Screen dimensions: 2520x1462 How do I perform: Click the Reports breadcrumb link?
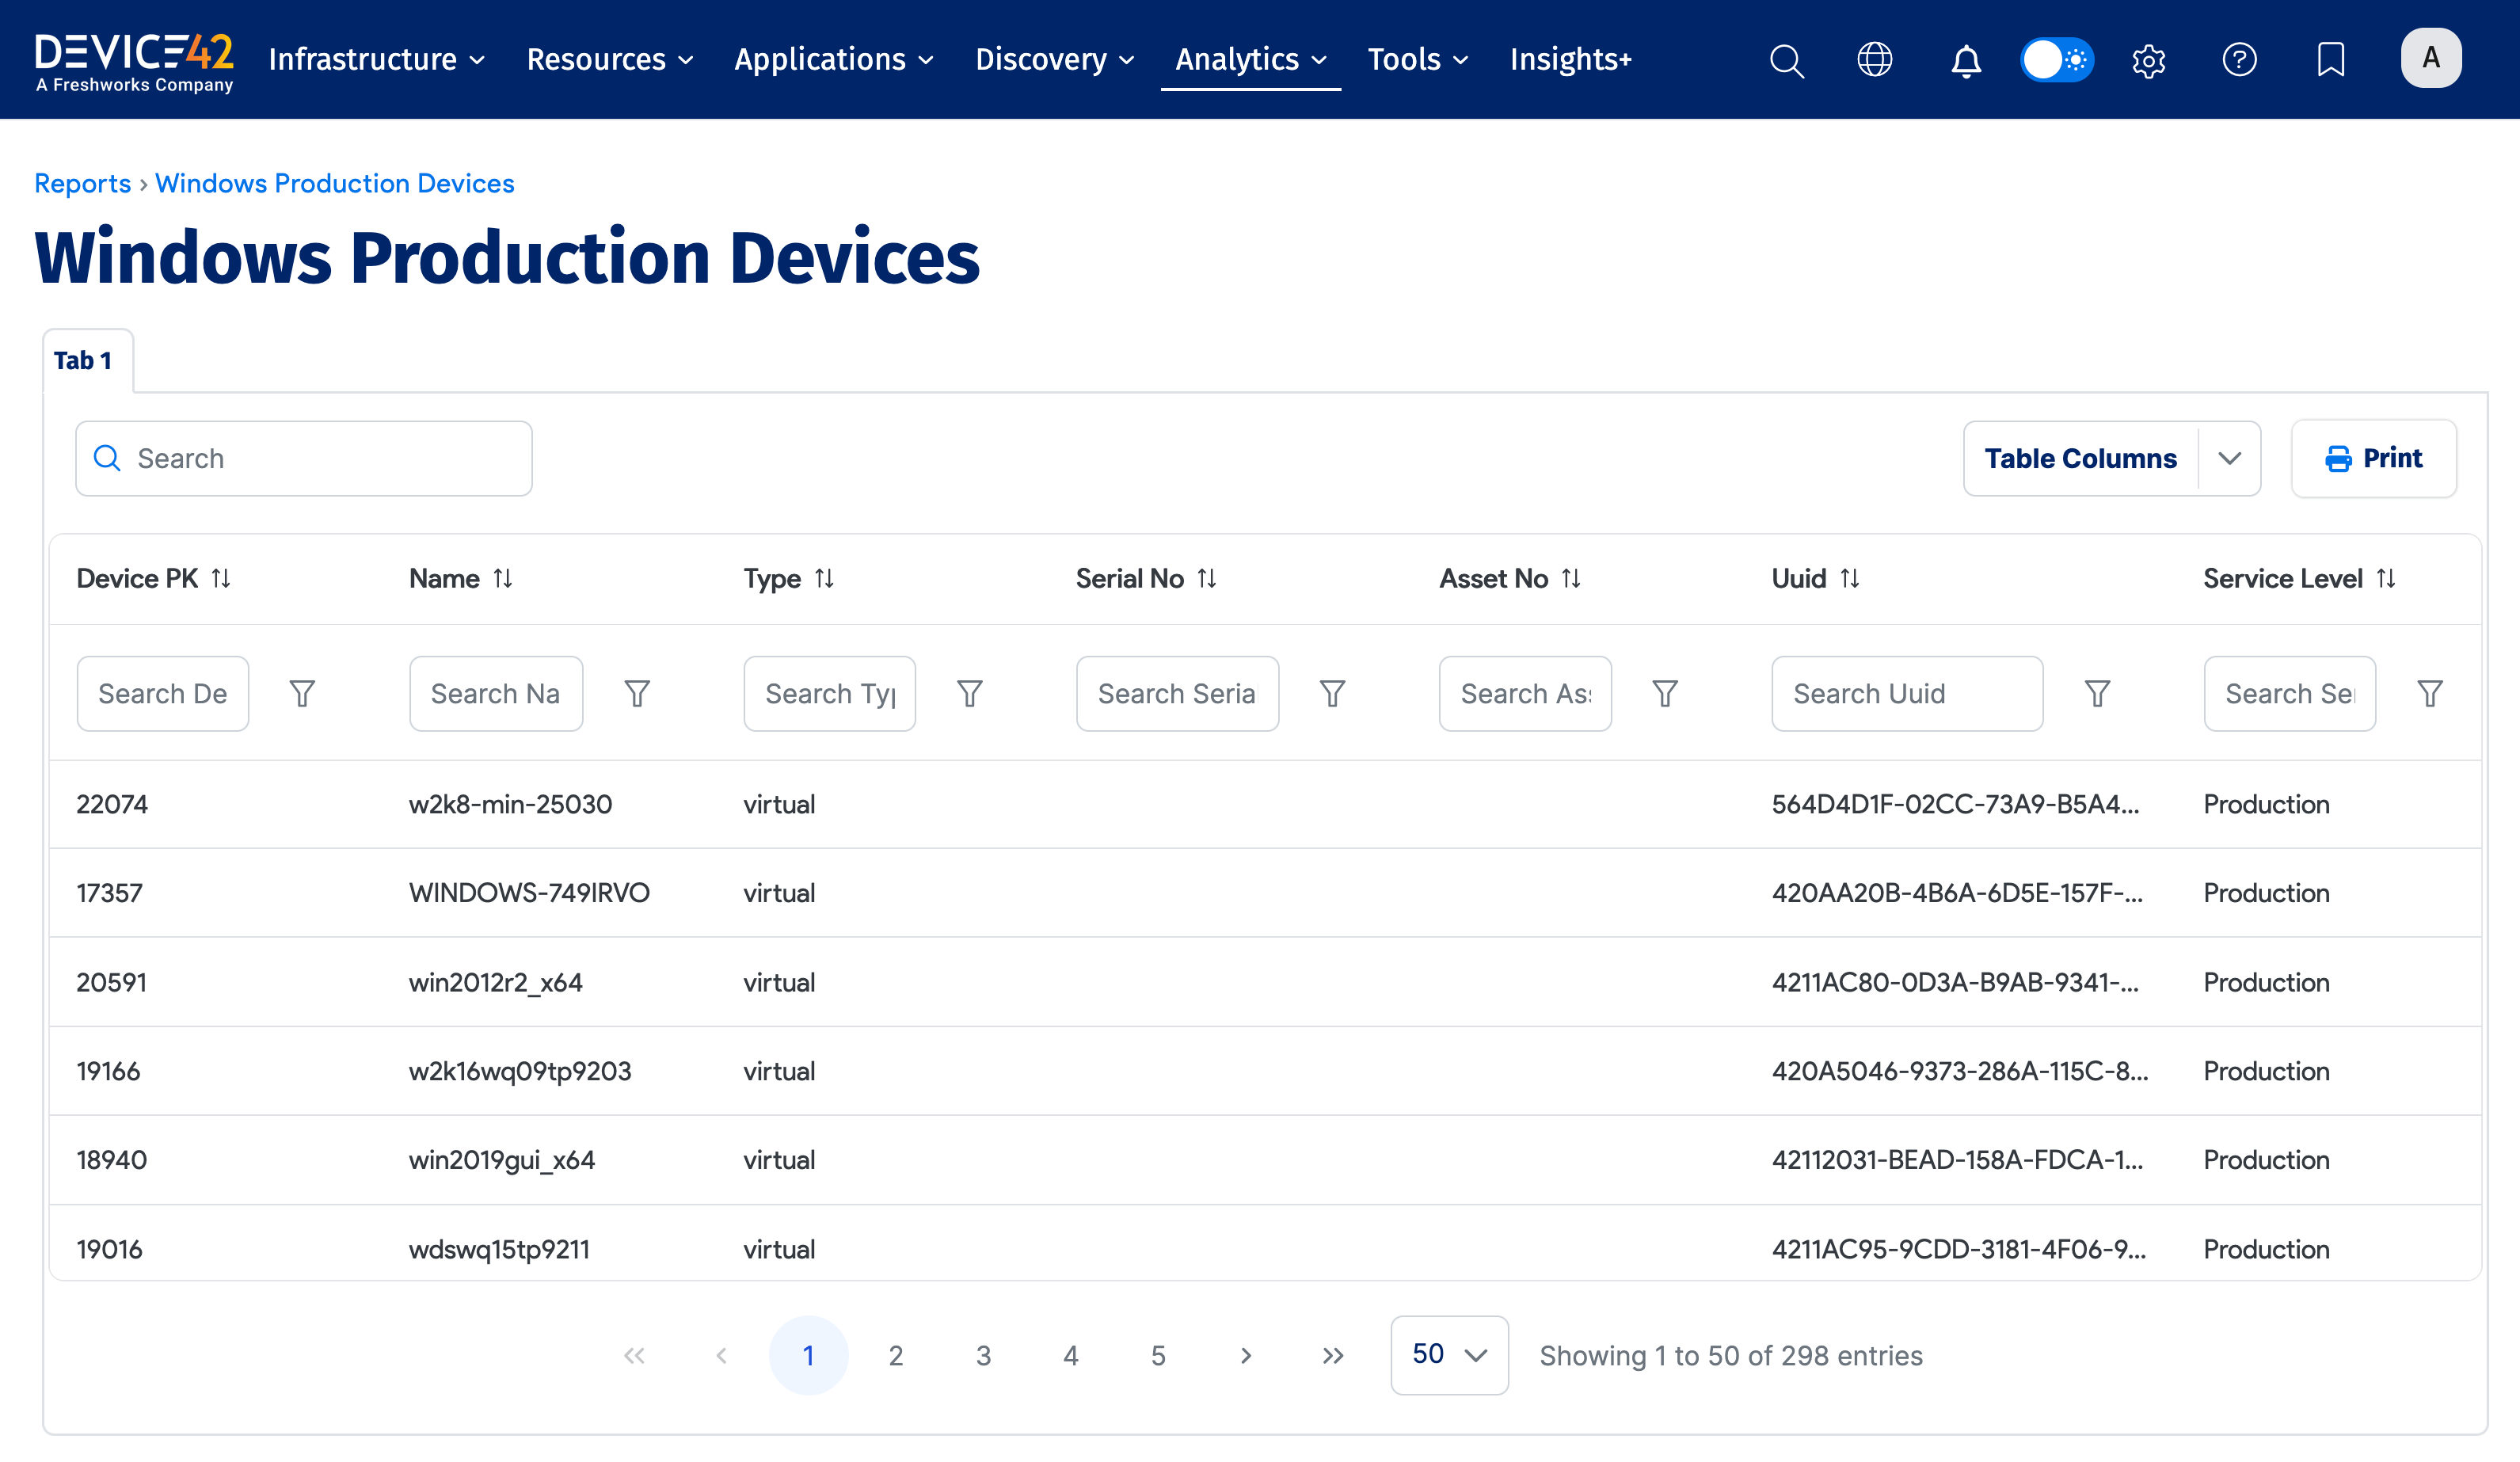coord(83,183)
